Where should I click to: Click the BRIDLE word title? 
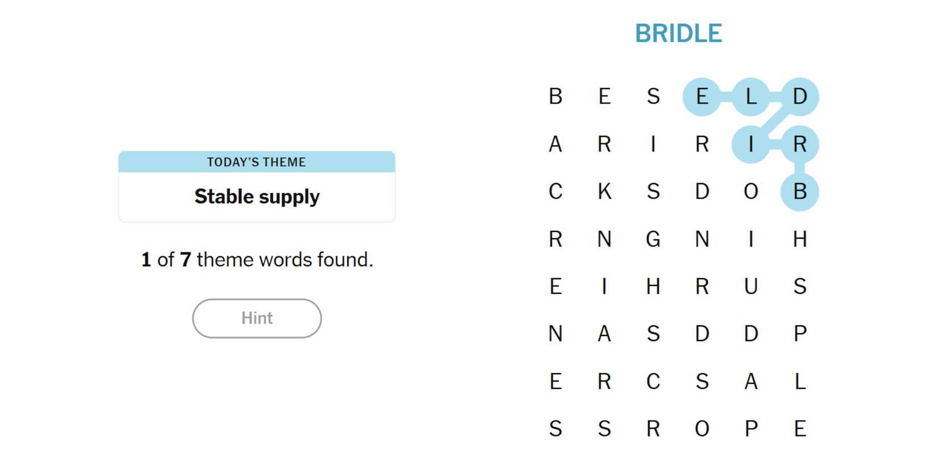tap(678, 34)
